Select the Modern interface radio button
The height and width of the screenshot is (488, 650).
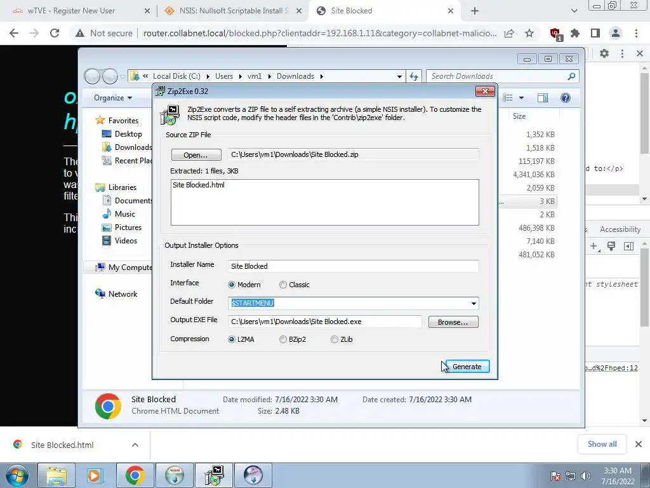point(232,285)
